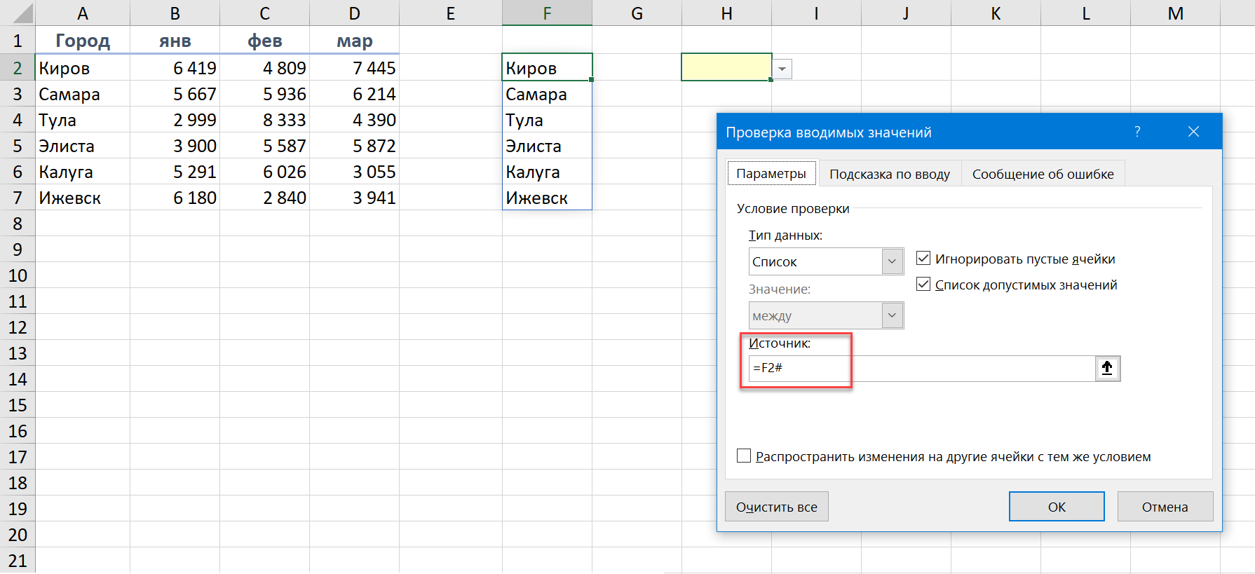Select the value 3 055 in column D
This screenshot has width=1255, height=574.
pos(354,172)
